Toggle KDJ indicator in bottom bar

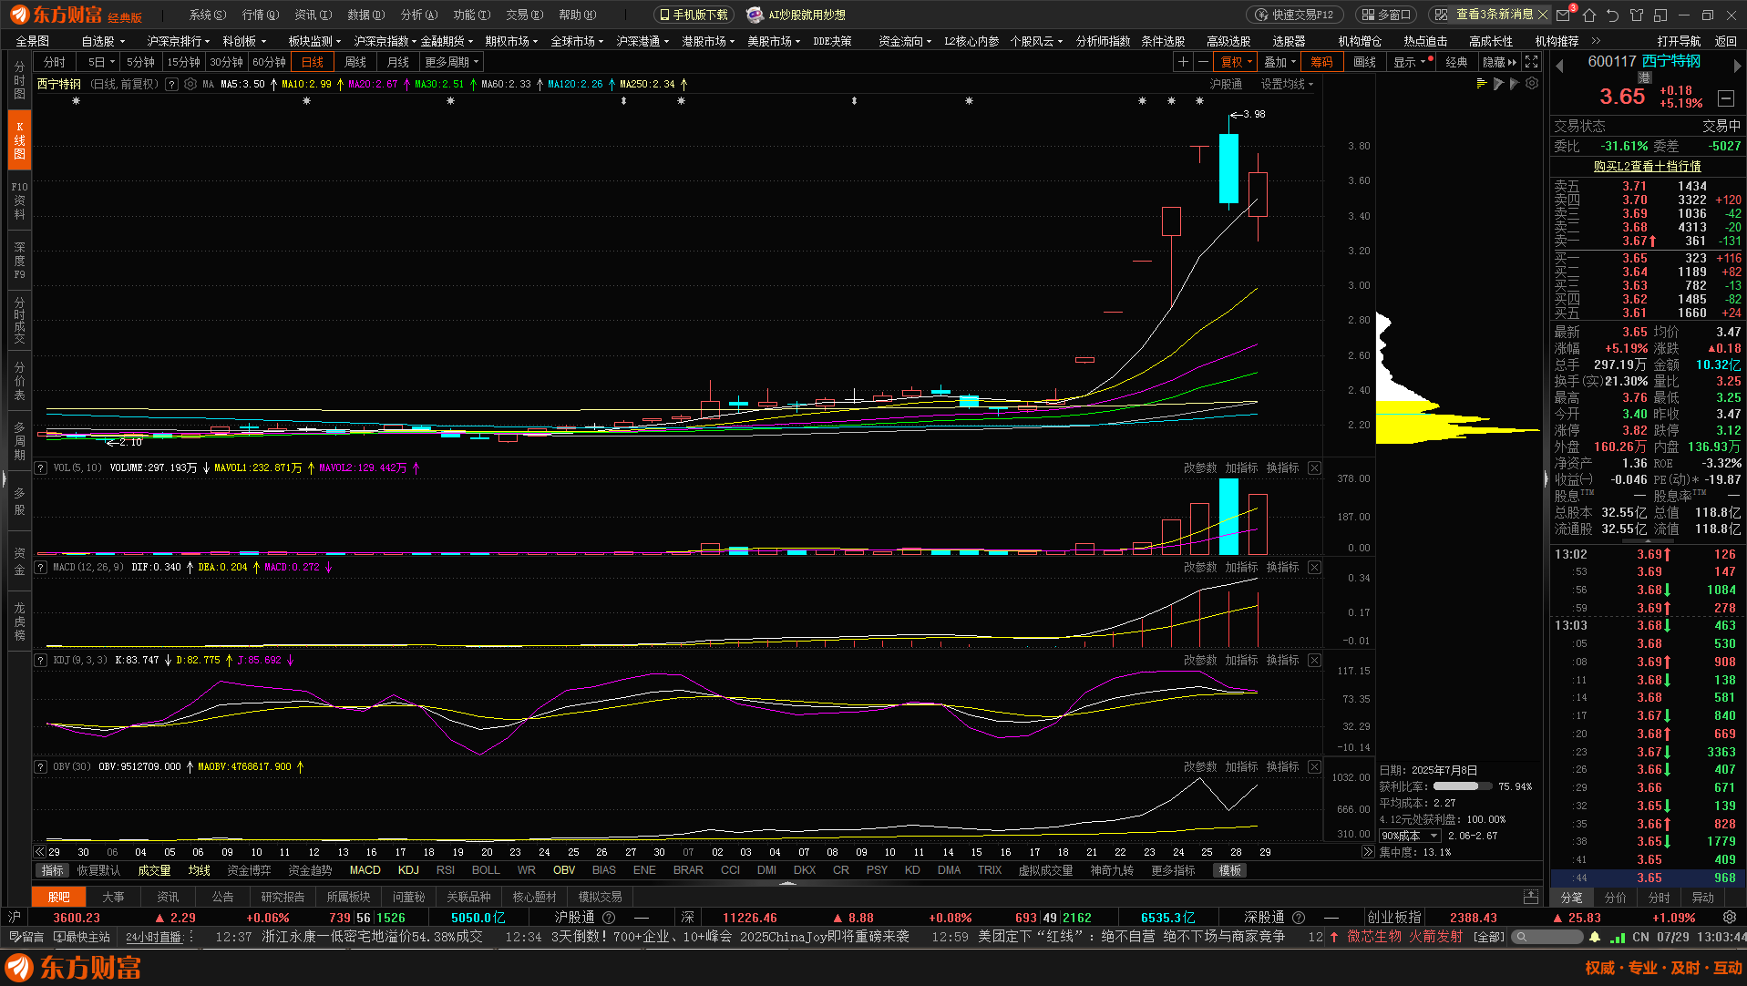(408, 870)
